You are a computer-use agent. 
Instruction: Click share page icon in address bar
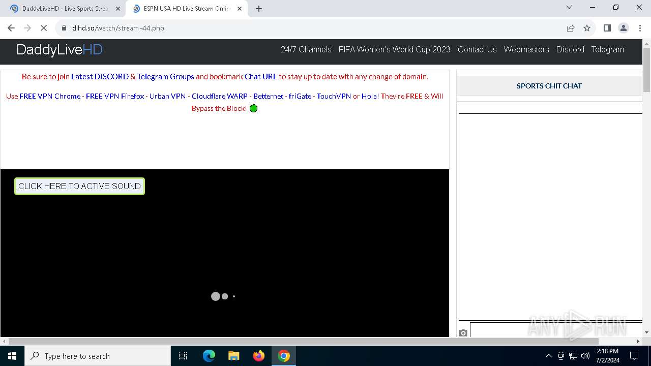(571, 28)
